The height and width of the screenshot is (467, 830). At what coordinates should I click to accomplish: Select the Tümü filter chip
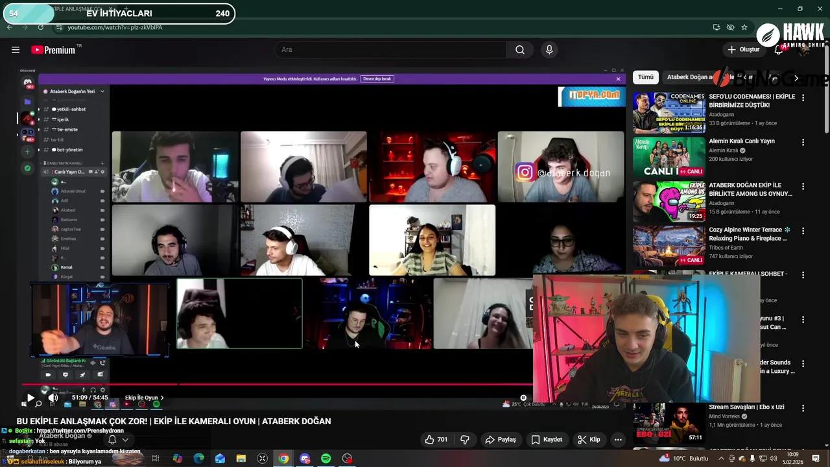coord(646,77)
